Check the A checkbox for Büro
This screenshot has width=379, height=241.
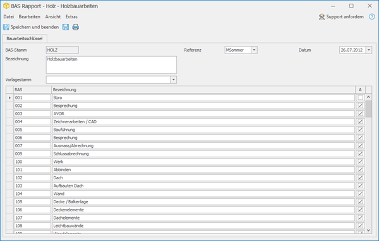click(x=361, y=98)
